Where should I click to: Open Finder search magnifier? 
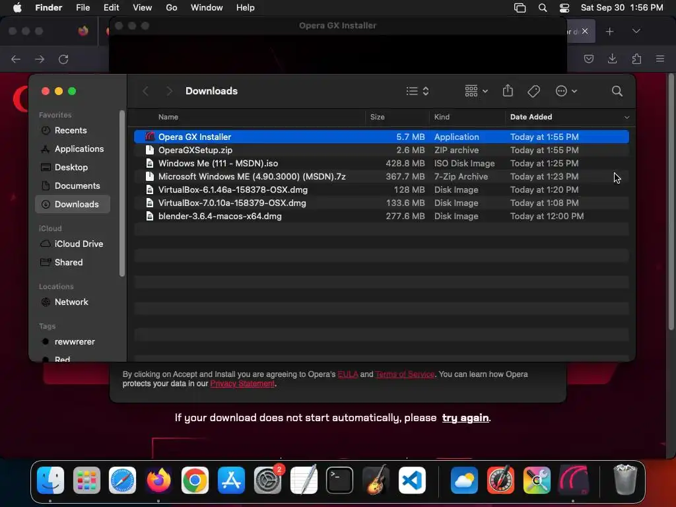point(617,91)
